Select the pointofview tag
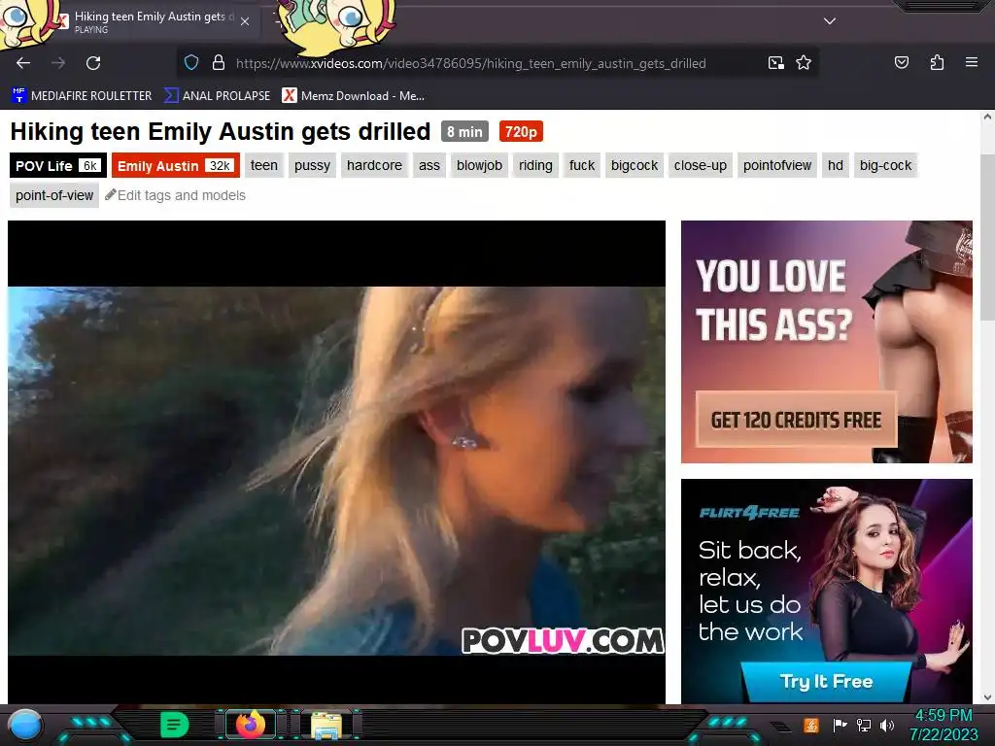Screen dimensions: 995x746 tap(776, 165)
